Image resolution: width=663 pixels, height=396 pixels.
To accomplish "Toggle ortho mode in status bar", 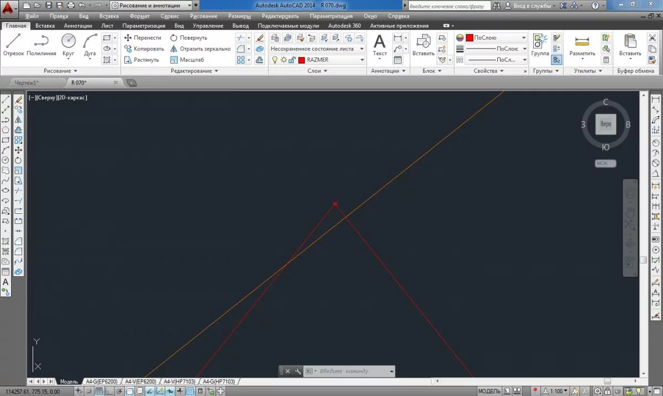I will 109,391.
